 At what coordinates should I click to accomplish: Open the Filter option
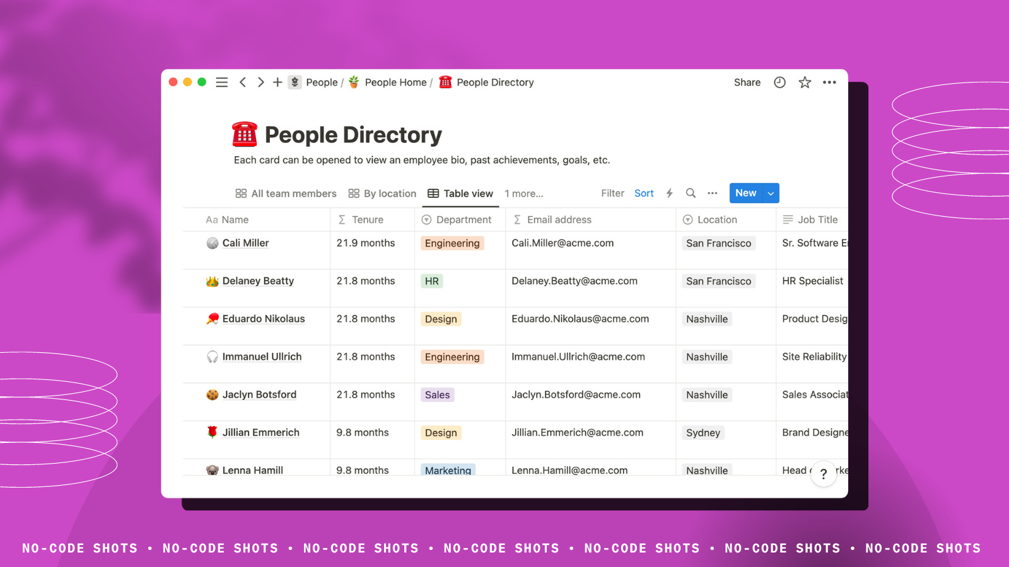(612, 193)
